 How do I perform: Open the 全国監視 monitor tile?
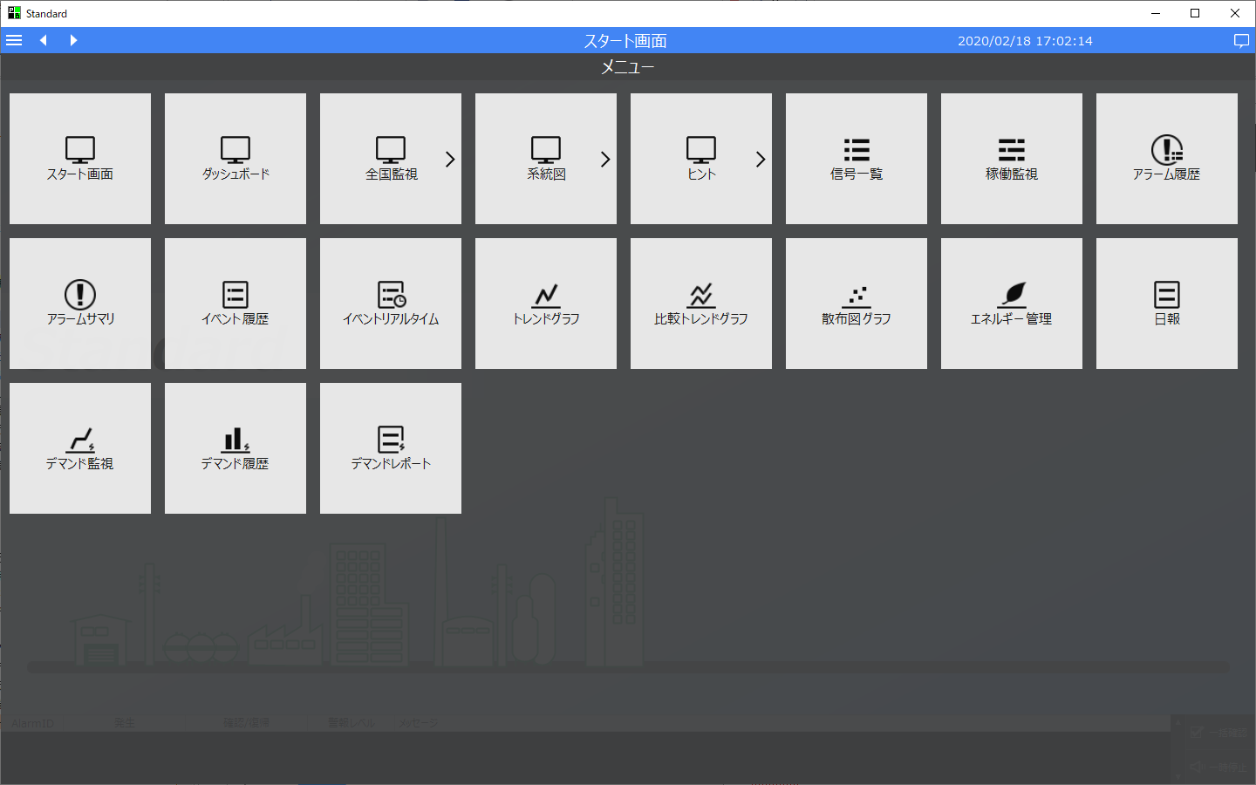click(x=391, y=159)
